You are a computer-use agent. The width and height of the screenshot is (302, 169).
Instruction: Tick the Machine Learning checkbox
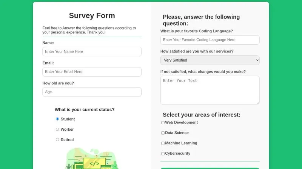coord(163,143)
